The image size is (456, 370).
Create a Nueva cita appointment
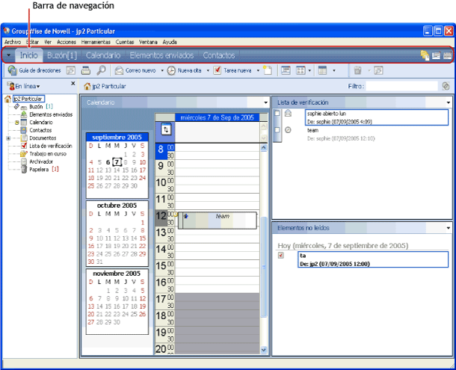[x=185, y=70]
